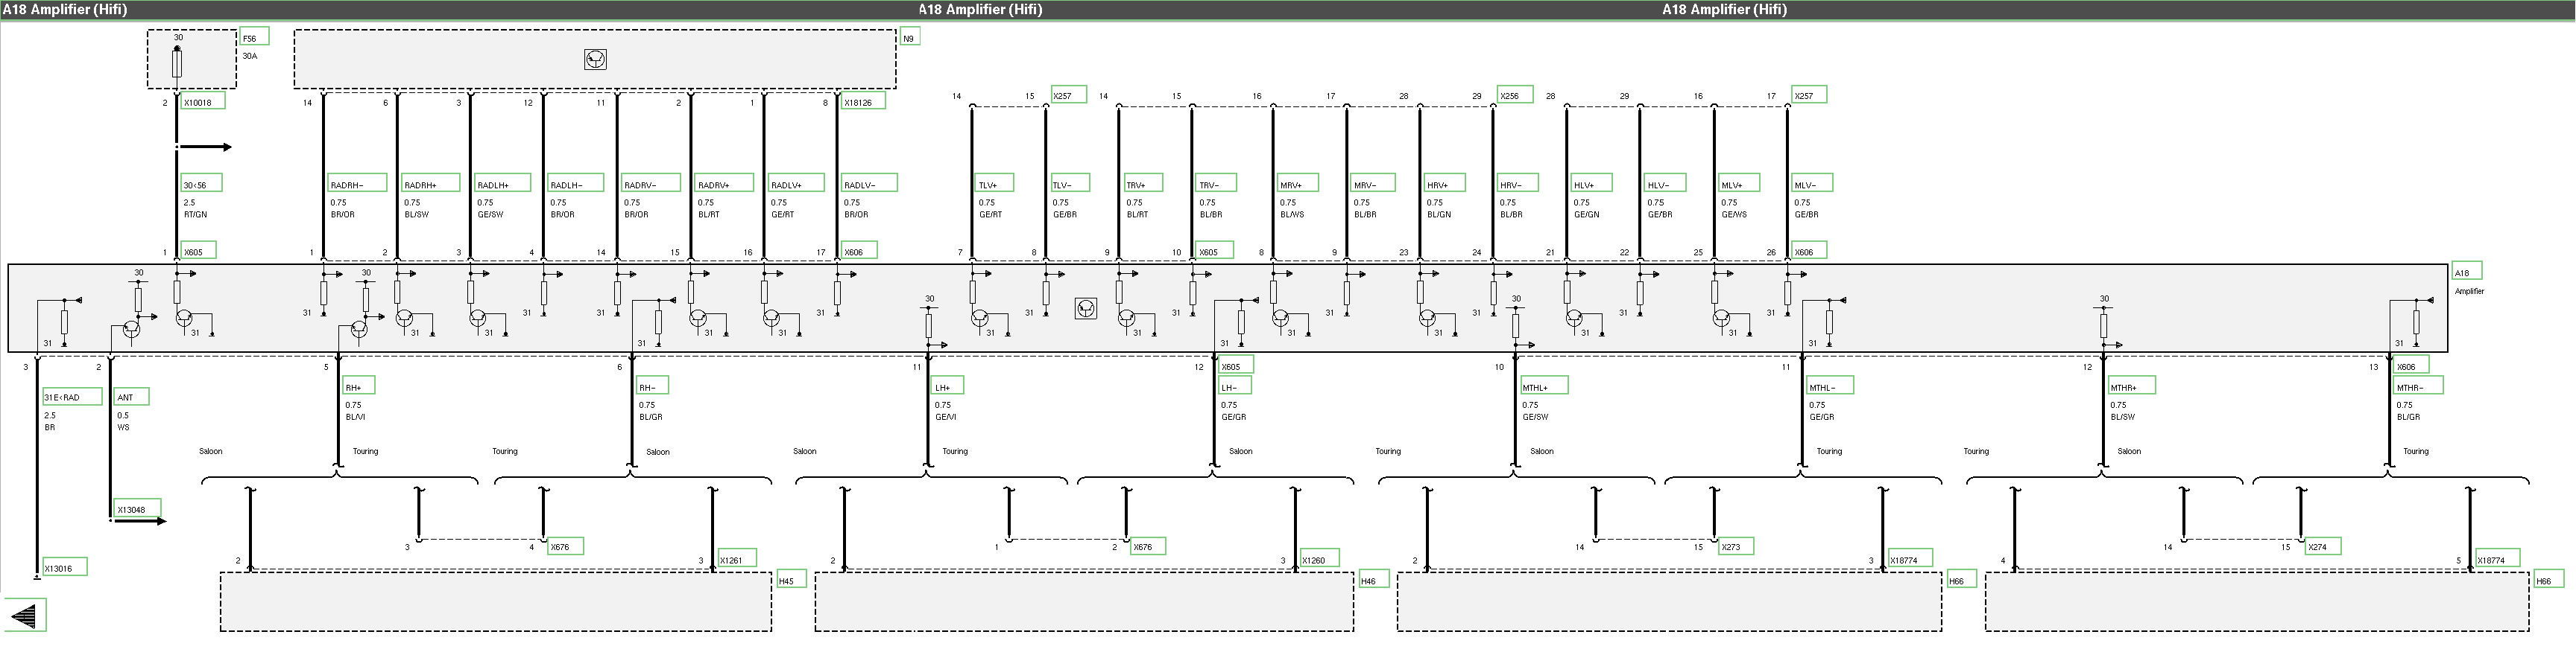Select the RADLH+ signal label
Viewport: 2576px width, 655px height.
click(x=503, y=184)
